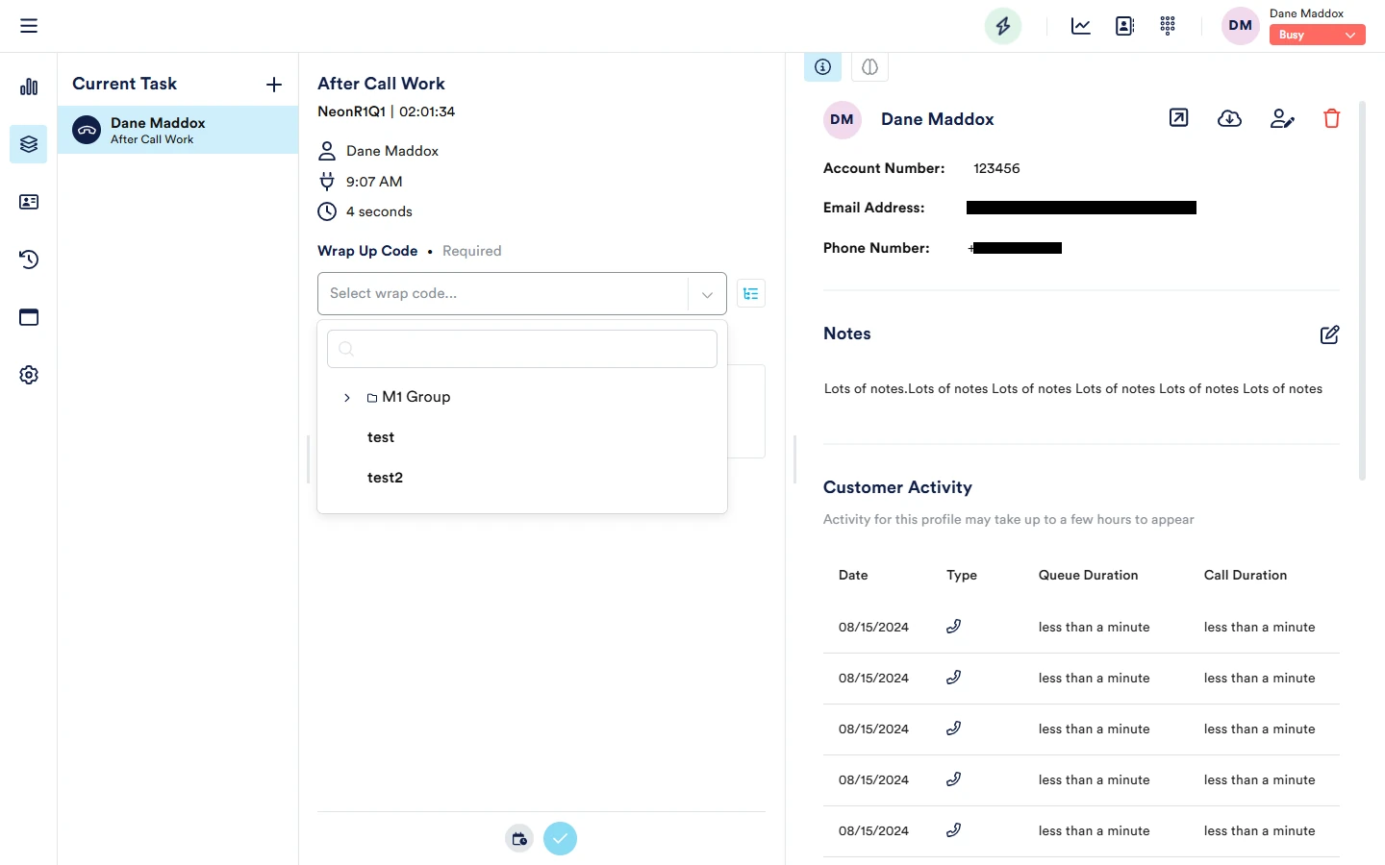The width and height of the screenshot is (1385, 865).
Task: Open the hamburger navigation menu
Action: [x=29, y=26]
